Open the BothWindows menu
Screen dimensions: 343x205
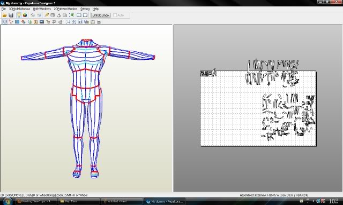point(42,9)
